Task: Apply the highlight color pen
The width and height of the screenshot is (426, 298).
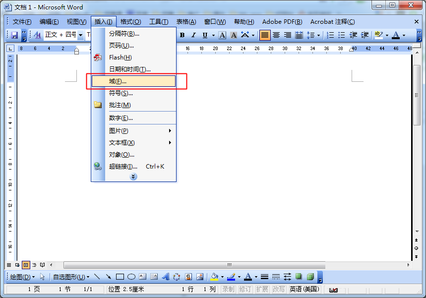Action: [x=378, y=35]
